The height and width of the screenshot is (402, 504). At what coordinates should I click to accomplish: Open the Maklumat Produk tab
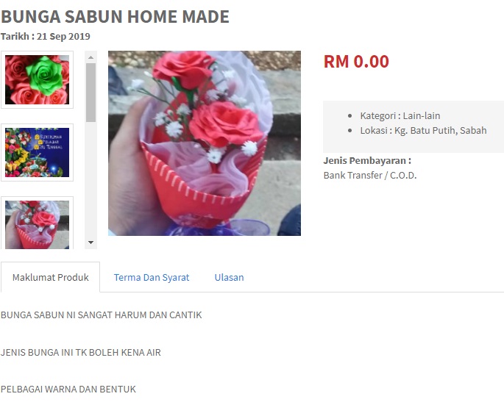click(x=51, y=277)
